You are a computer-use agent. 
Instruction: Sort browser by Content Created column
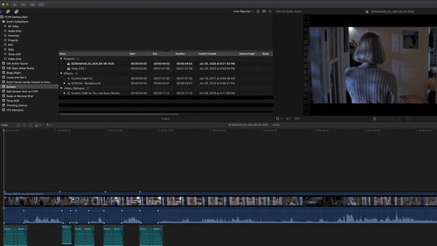[218, 53]
